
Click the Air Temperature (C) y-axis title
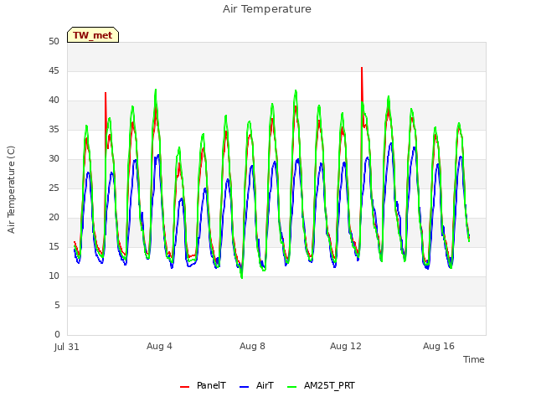point(11,189)
